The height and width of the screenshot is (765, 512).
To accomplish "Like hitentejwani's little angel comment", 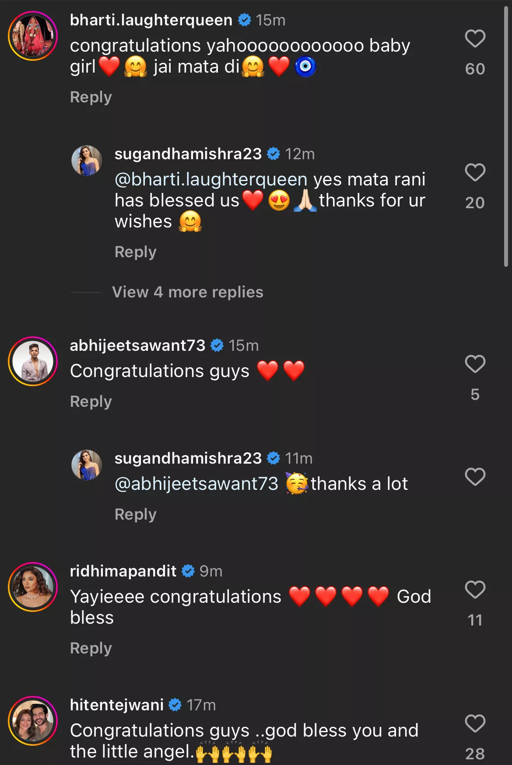I will 475,723.
